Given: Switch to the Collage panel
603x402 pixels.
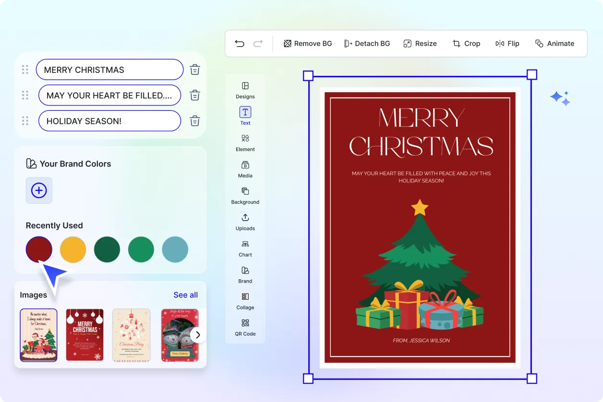Looking at the screenshot, I should (245, 300).
